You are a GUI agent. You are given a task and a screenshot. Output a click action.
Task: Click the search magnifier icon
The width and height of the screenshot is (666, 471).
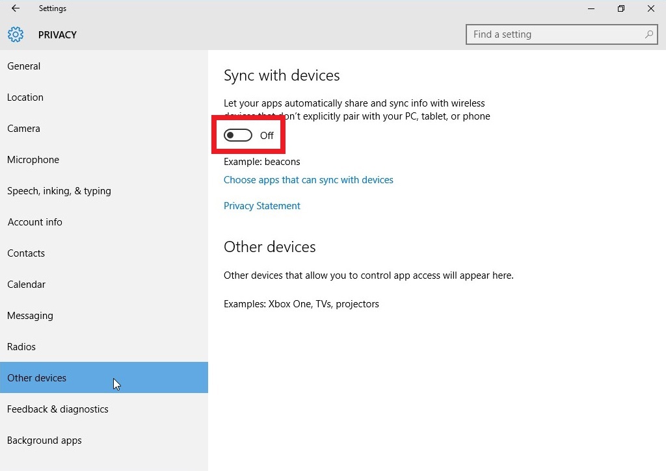(648, 34)
